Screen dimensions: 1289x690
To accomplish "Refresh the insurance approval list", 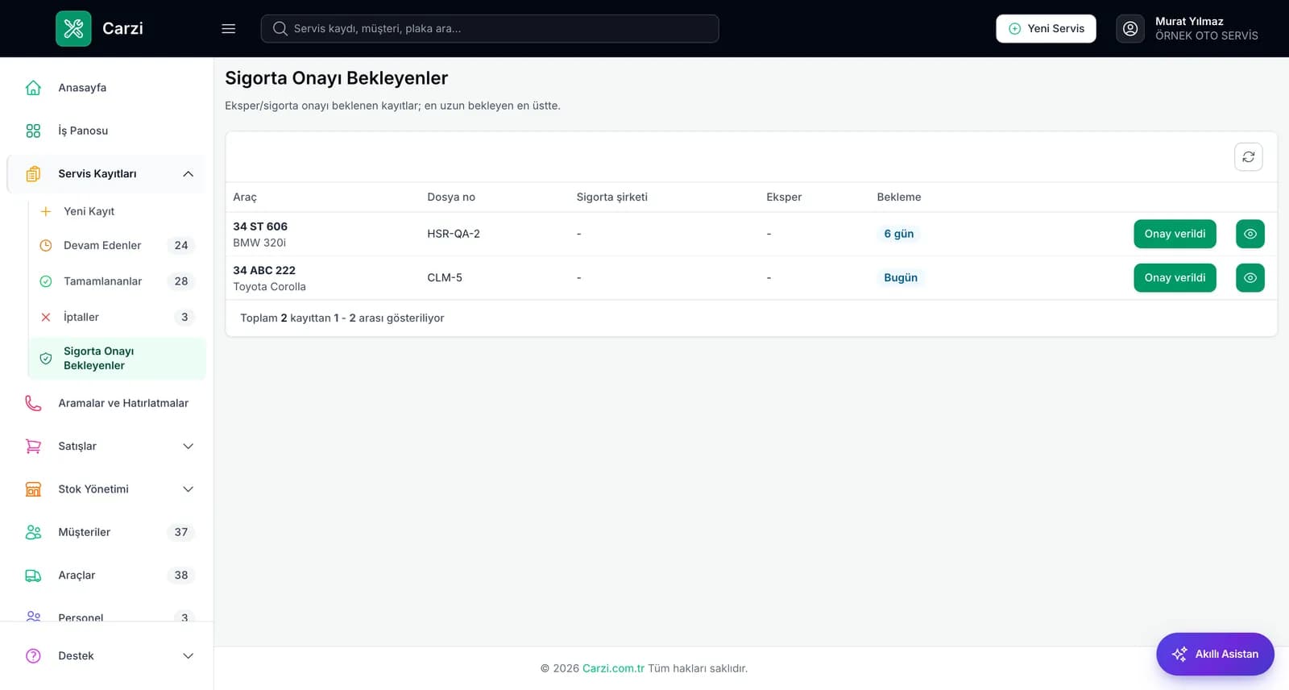I will coord(1249,157).
